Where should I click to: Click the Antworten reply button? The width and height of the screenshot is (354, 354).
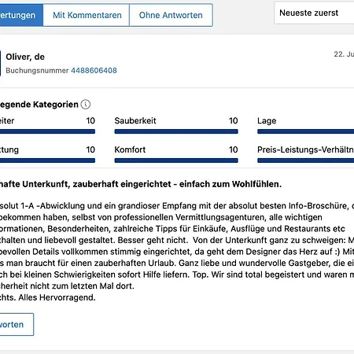pyautogui.click(x=17, y=324)
